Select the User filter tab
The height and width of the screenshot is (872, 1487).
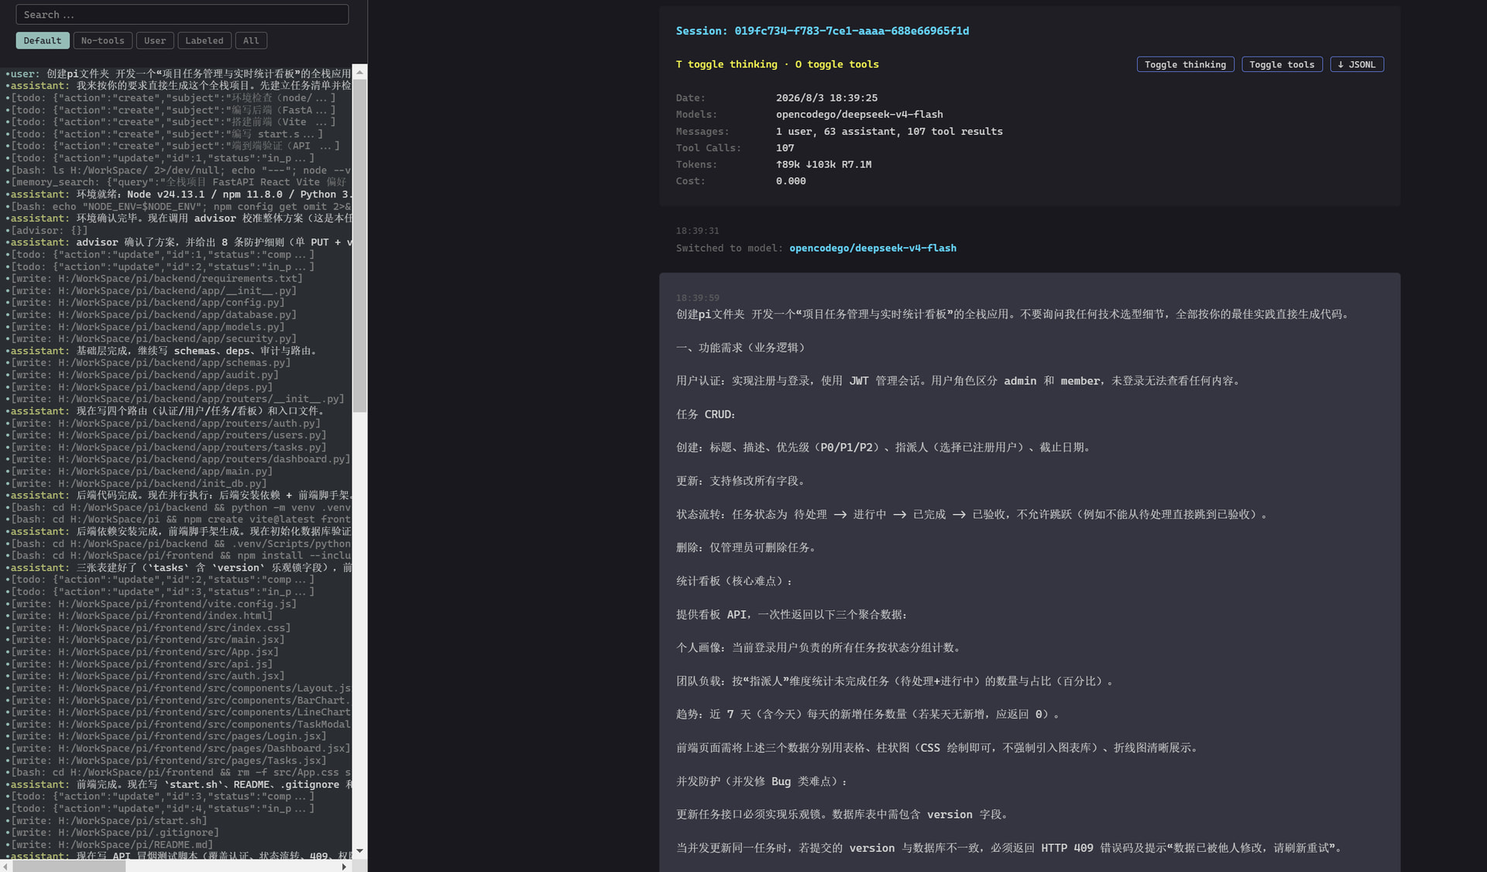pyautogui.click(x=155, y=40)
